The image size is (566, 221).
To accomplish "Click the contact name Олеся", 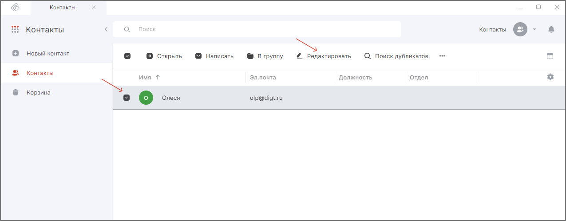I will click(x=171, y=98).
